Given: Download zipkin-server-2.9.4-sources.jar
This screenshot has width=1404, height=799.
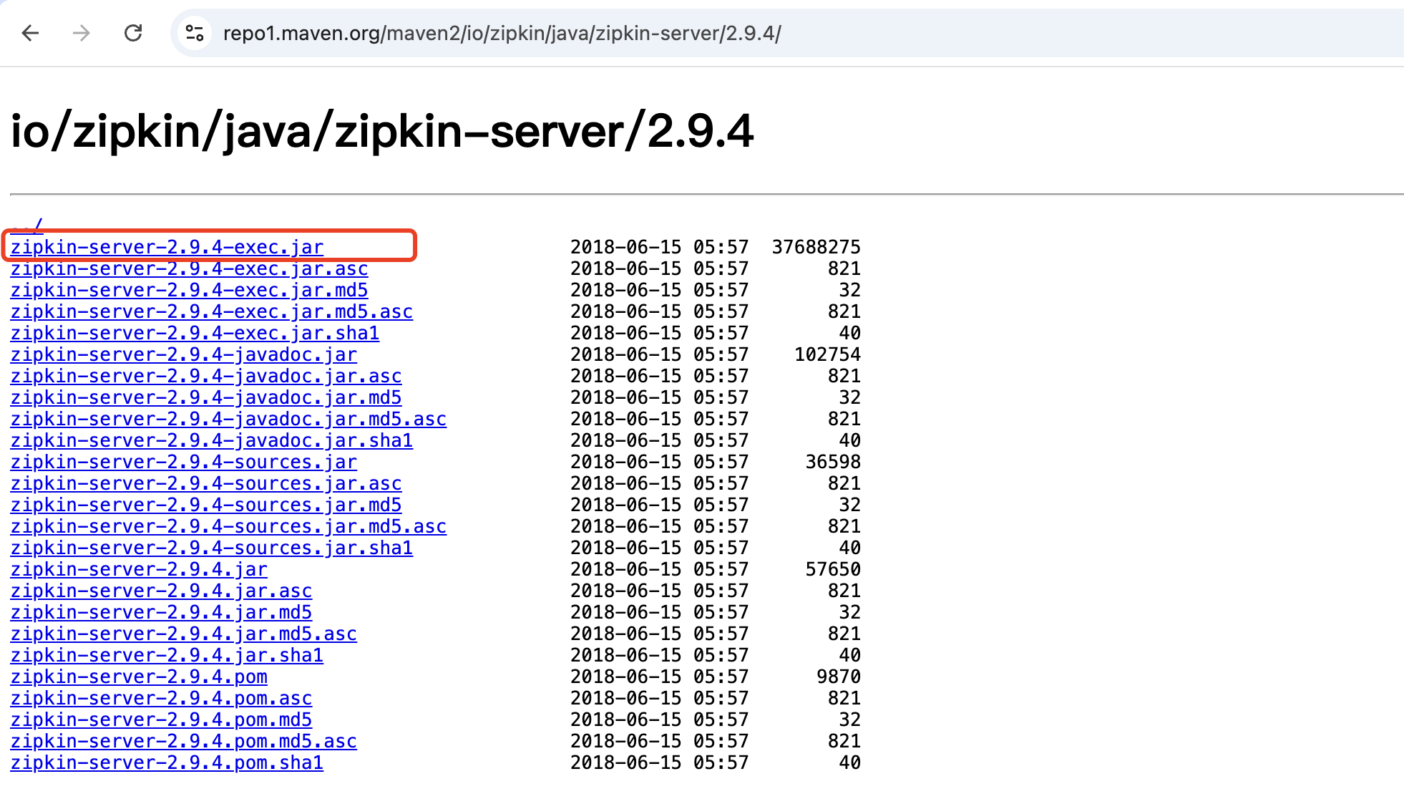Looking at the screenshot, I should tap(183, 462).
